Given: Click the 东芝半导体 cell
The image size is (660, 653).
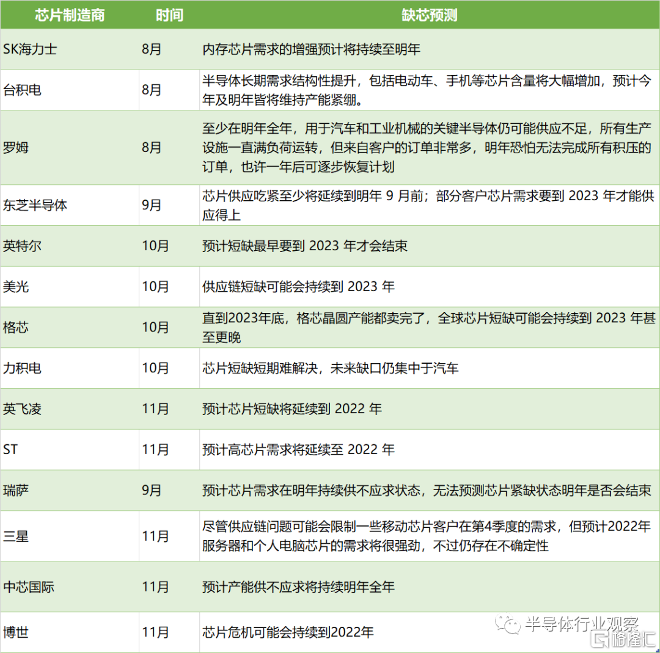Looking at the screenshot, I should (x=35, y=205).
